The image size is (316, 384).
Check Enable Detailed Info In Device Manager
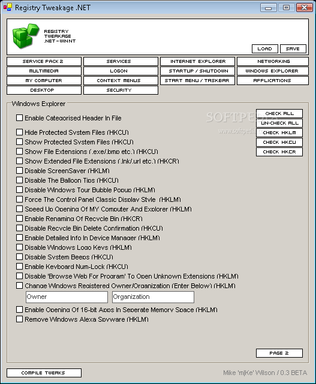tap(19, 238)
